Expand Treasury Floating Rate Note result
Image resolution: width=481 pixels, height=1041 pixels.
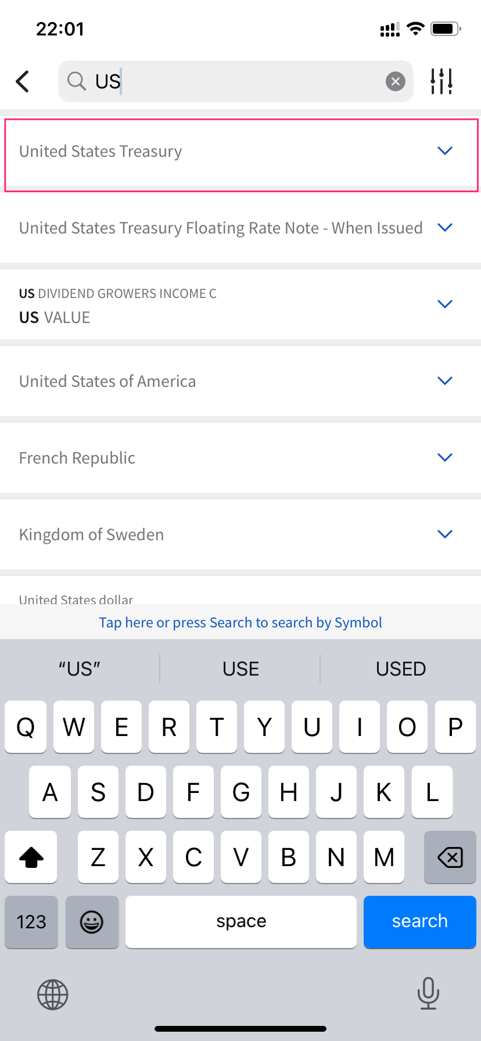coord(445,228)
